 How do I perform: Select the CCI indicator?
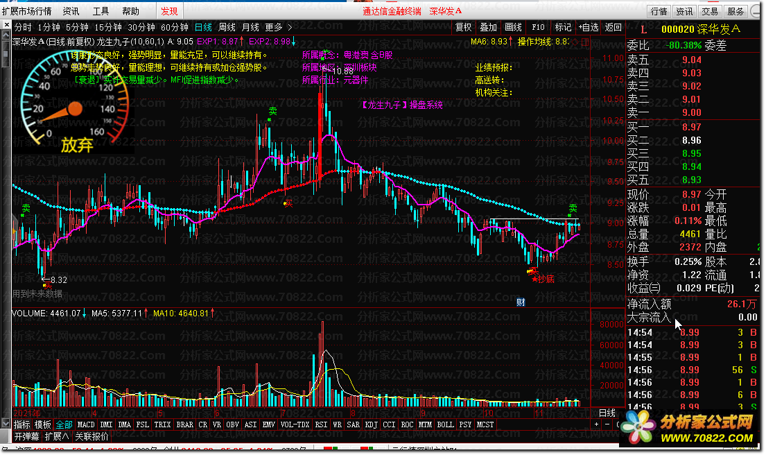(390, 424)
